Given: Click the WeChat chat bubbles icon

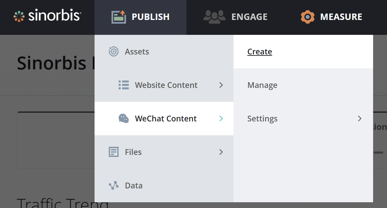Looking at the screenshot, I should coord(124,118).
